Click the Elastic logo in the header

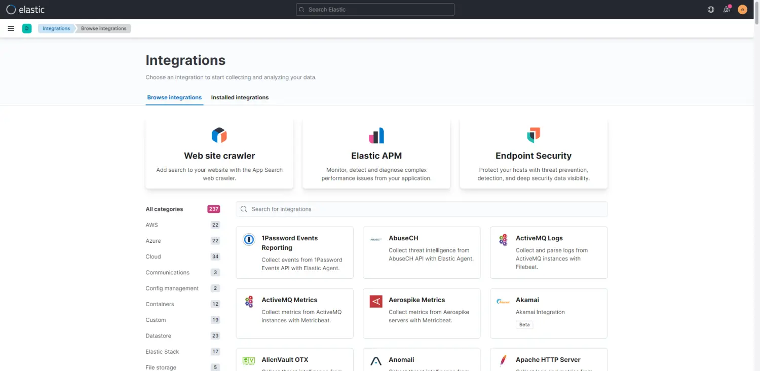25,9
